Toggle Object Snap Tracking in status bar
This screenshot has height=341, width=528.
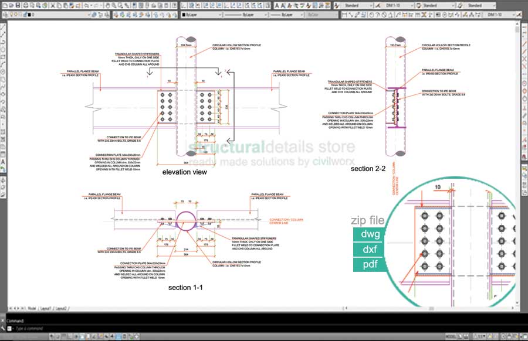click(x=95, y=336)
